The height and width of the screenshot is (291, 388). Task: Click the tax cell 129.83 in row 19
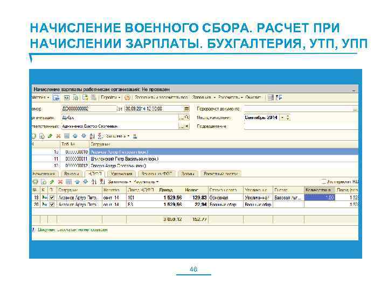(x=196, y=197)
